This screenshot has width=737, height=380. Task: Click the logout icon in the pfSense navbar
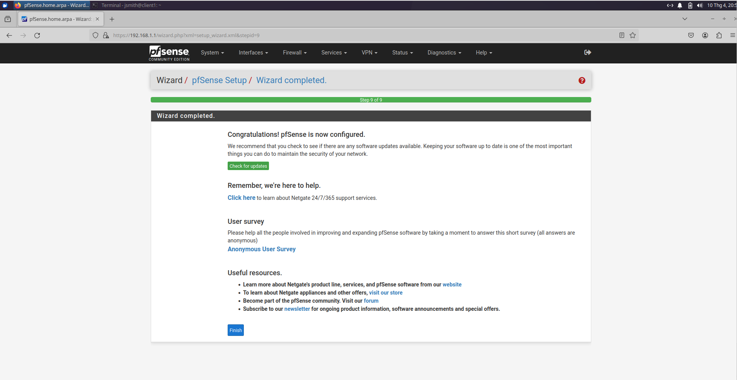pos(587,52)
